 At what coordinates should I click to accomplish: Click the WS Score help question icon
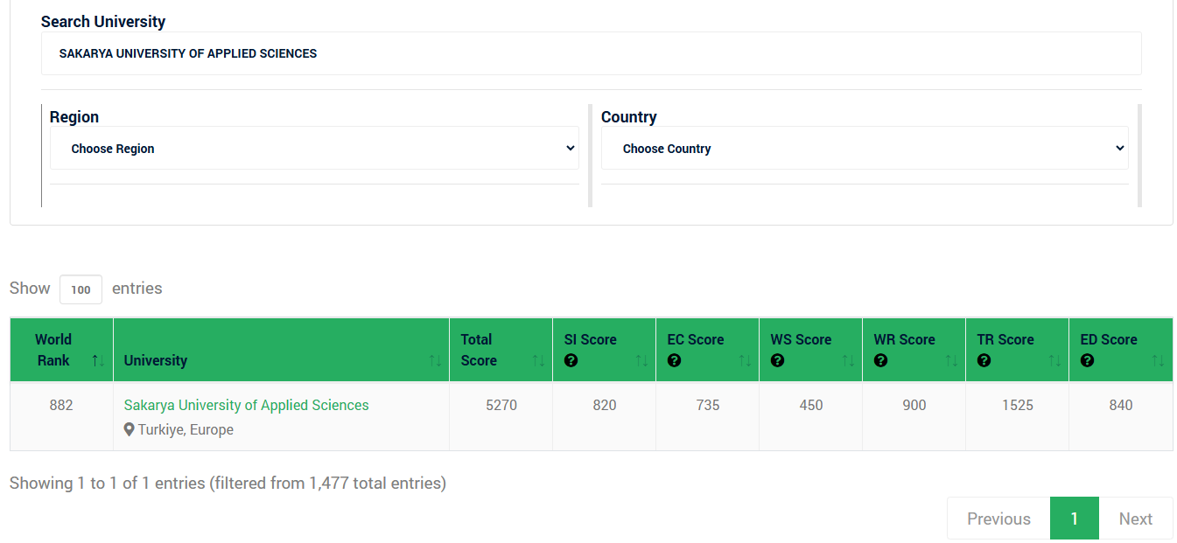point(777,360)
